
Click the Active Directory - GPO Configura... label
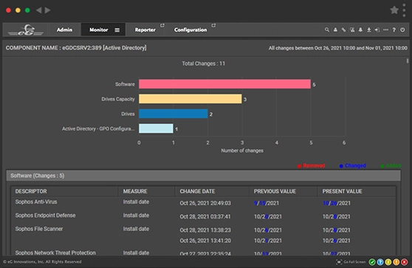pyautogui.click(x=98, y=128)
